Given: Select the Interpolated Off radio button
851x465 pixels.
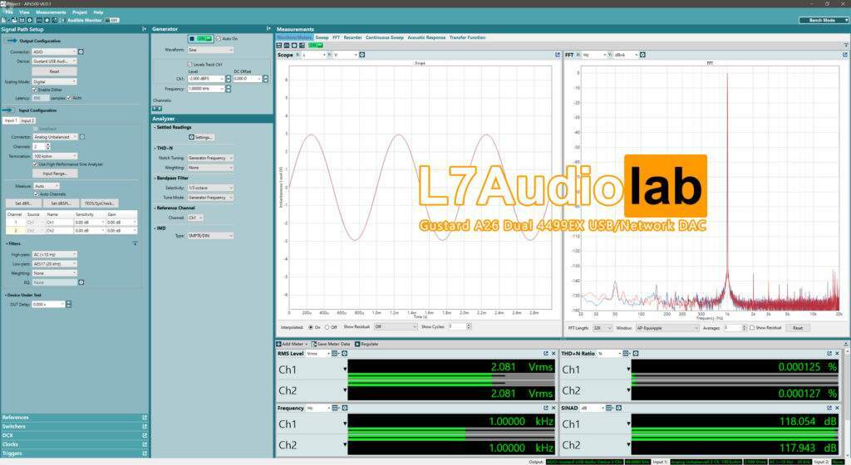Looking at the screenshot, I should pos(327,327).
